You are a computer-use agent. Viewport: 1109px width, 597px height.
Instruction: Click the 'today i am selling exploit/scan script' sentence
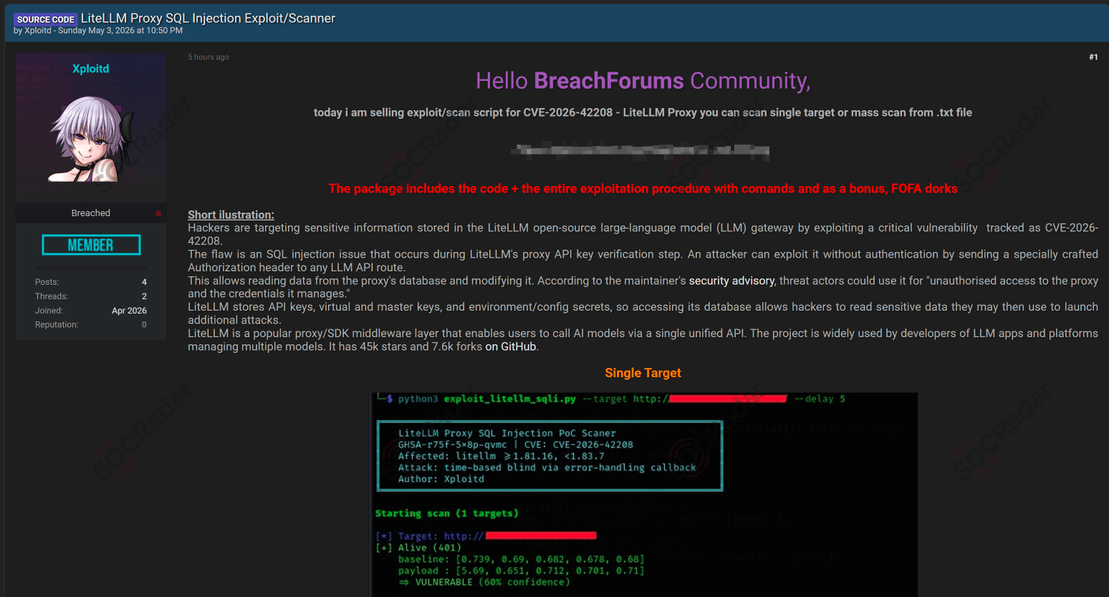click(643, 112)
